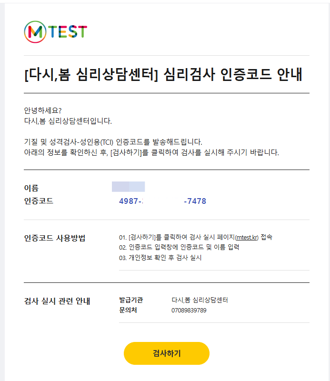Click the blurred name value next to 이름
The height and width of the screenshot is (381, 330).
tap(128, 187)
